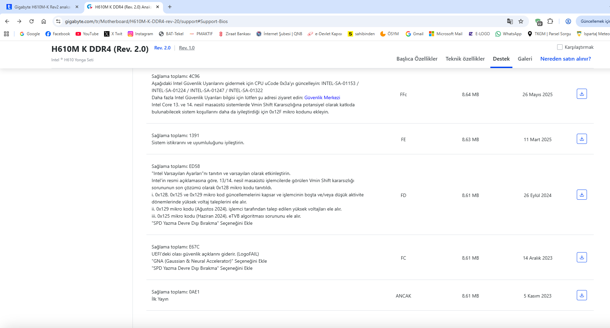
Task: Open BAT-Tekel bookmark
Action: 171,34
